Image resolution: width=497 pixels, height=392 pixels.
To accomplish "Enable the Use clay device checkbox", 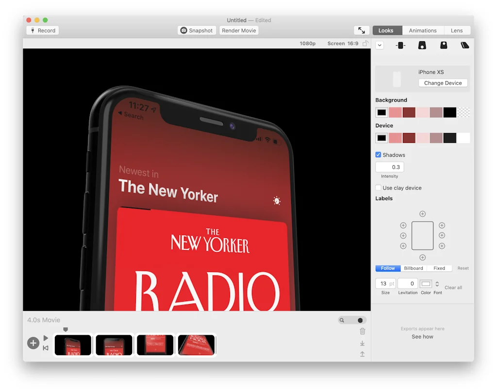I will pyautogui.click(x=379, y=188).
